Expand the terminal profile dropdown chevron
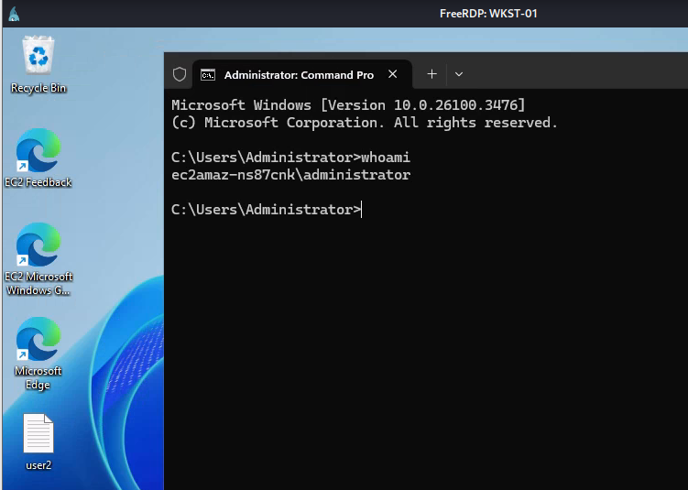 pos(459,74)
